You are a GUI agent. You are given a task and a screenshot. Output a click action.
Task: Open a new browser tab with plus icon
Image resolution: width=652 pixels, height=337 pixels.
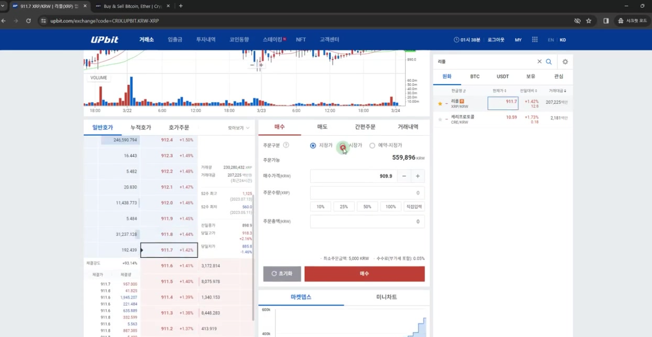click(181, 6)
